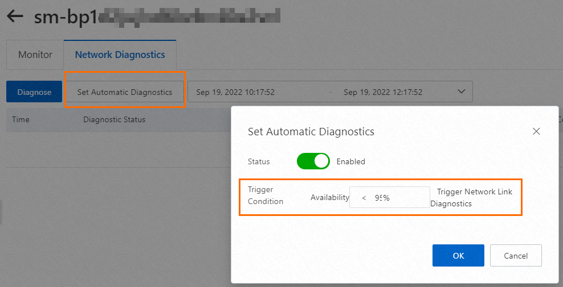This screenshot has width=563, height=287.
Task: Open Set Automatic Diagnostics settings
Action: (x=125, y=92)
